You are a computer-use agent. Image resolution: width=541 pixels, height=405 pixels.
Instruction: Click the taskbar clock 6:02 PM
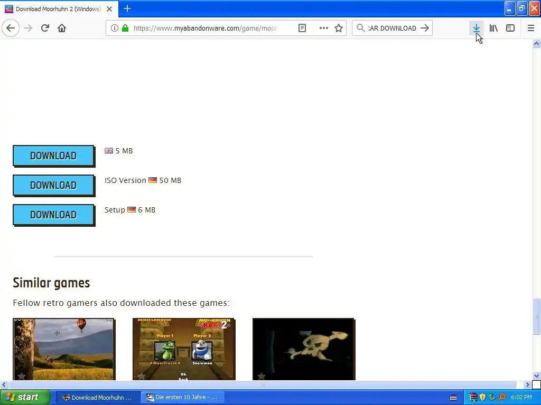click(521, 398)
